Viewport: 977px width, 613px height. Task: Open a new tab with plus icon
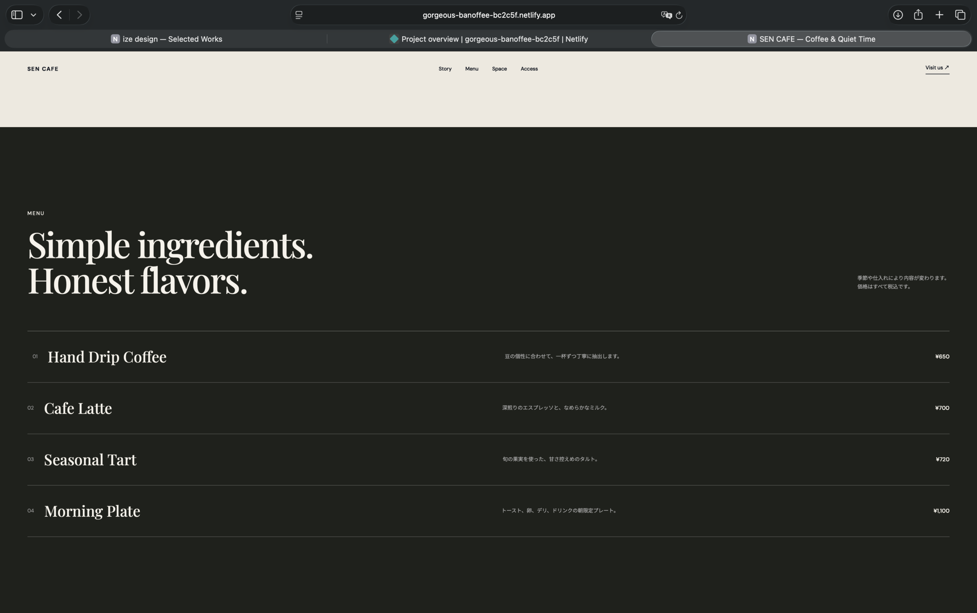tap(939, 15)
